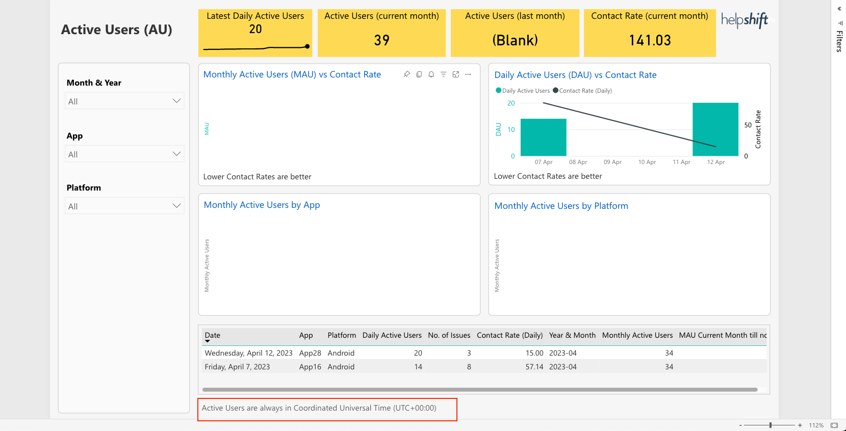This screenshot has height=431, width=846.
Task: Open the Platform slicer dropdown
Action: coord(124,206)
